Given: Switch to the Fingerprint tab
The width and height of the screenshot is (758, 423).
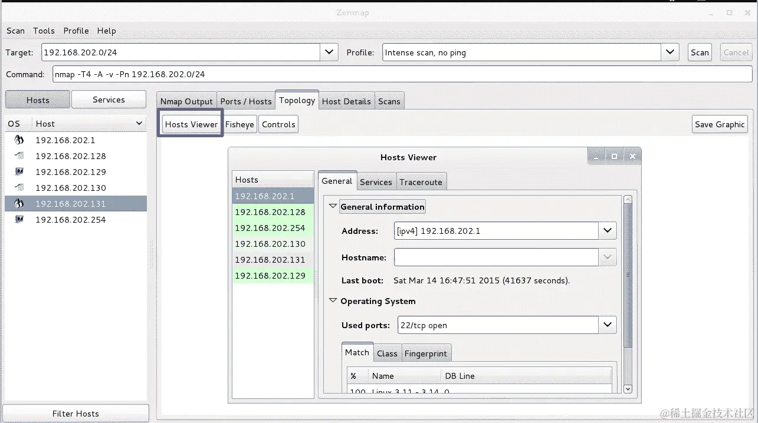Looking at the screenshot, I should pos(426,353).
